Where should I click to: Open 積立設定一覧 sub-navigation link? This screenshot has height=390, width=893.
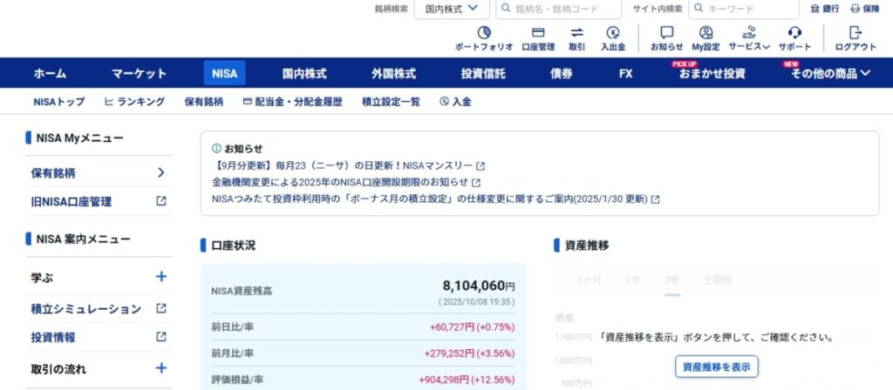click(x=391, y=102)
